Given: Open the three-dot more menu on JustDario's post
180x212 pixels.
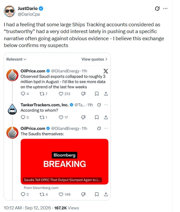Looking at the screenshot, I should (x=165, y=8).
